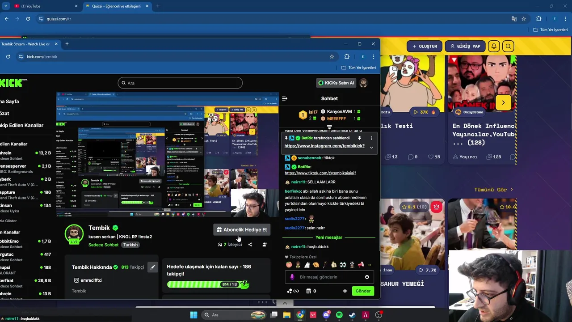Click the share icon below the stream

click(x=250, y=245)
